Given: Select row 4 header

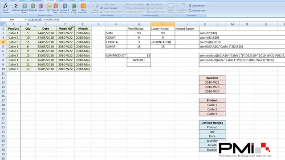Looking at the screenshot, I should pos(3,42).
